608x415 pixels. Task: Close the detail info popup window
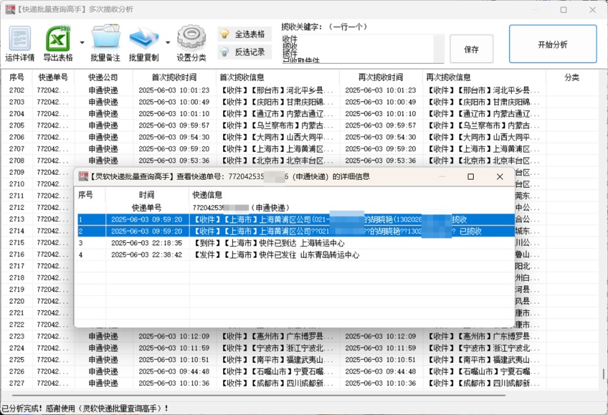click(x=500, y=177)
